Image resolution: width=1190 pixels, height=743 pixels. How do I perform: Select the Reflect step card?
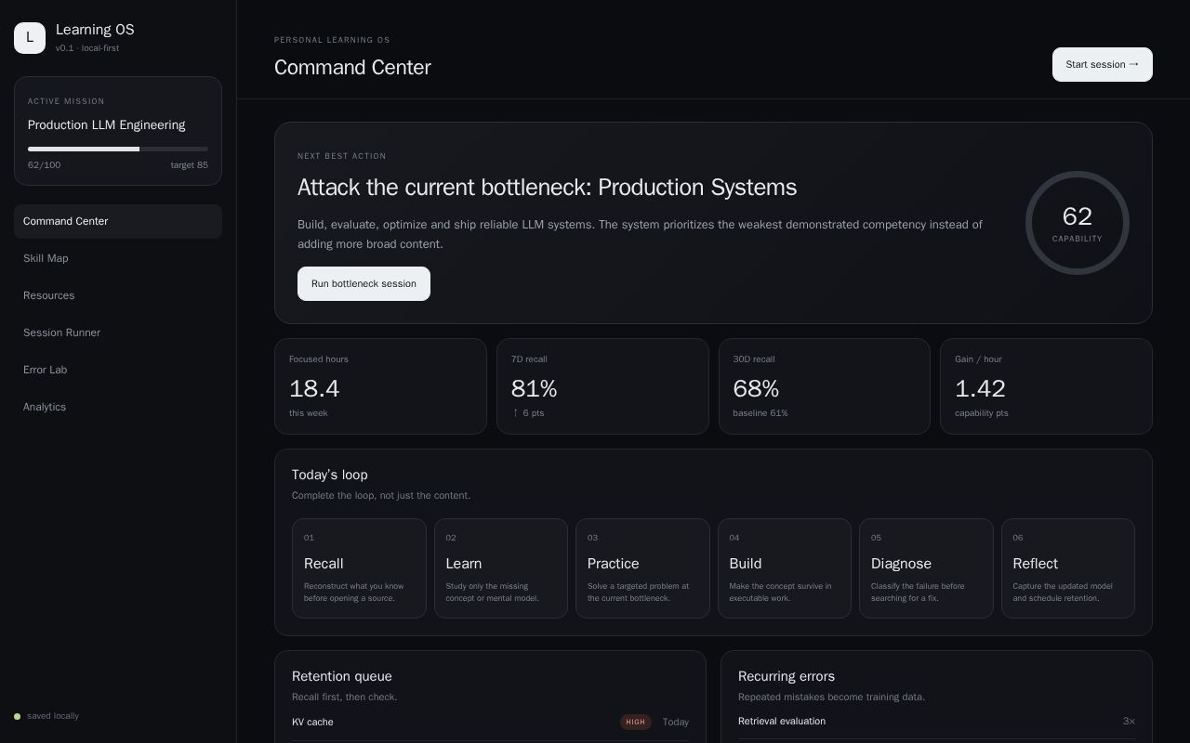tap(1068, 568)
